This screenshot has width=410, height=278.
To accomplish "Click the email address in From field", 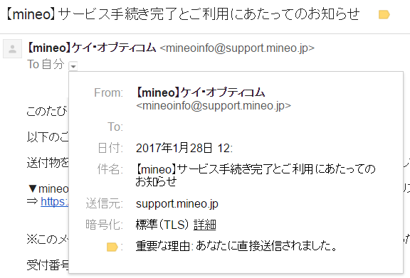I will click(214, 106).
